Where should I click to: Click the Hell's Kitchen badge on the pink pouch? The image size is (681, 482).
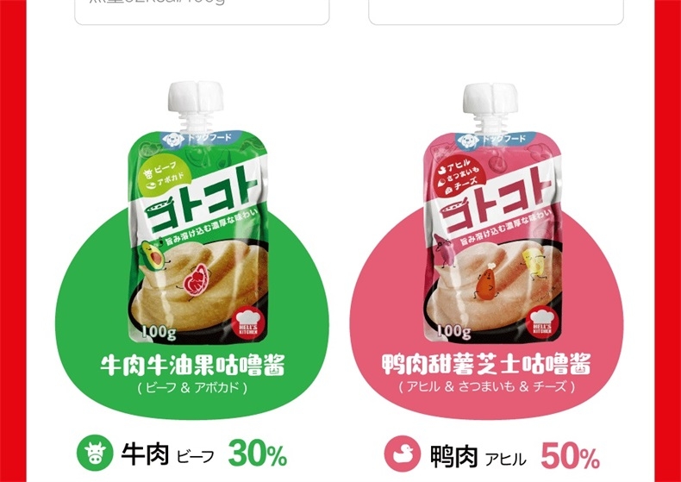541,322
